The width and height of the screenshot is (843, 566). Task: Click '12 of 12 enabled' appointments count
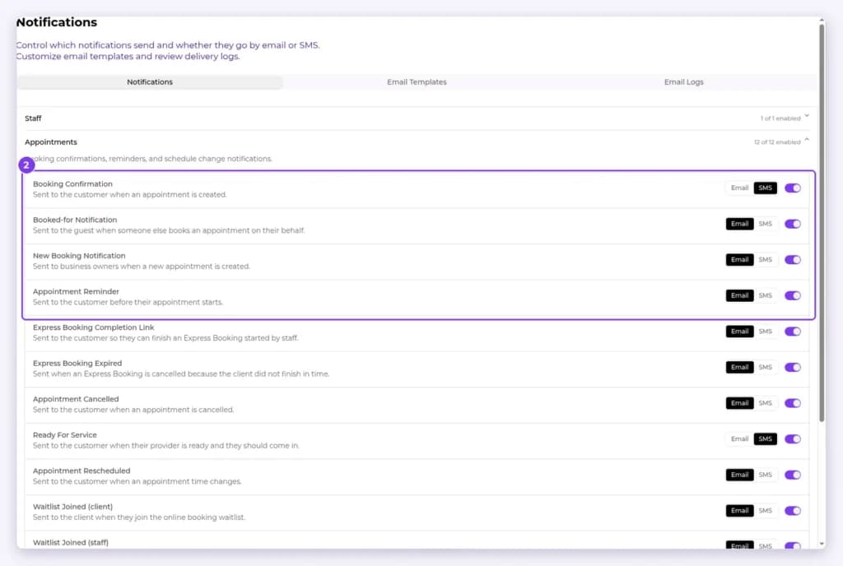click(x=777, y=142)
